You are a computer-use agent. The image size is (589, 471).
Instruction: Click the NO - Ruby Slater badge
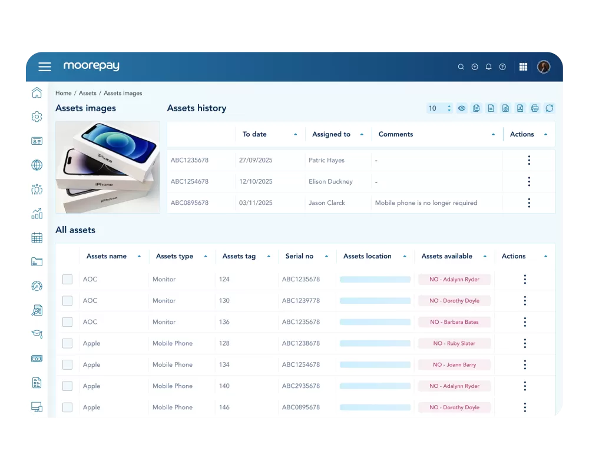(x=454, y=343)
